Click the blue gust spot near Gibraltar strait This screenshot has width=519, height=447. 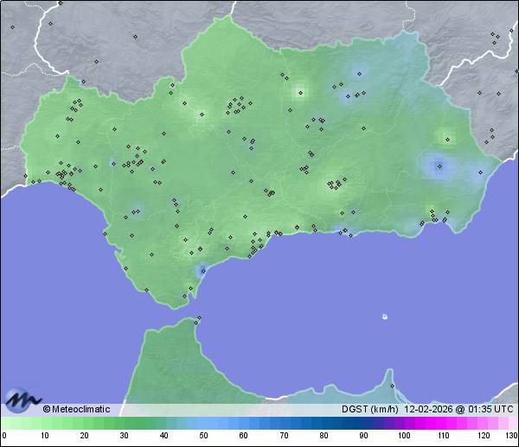point(202,271)
